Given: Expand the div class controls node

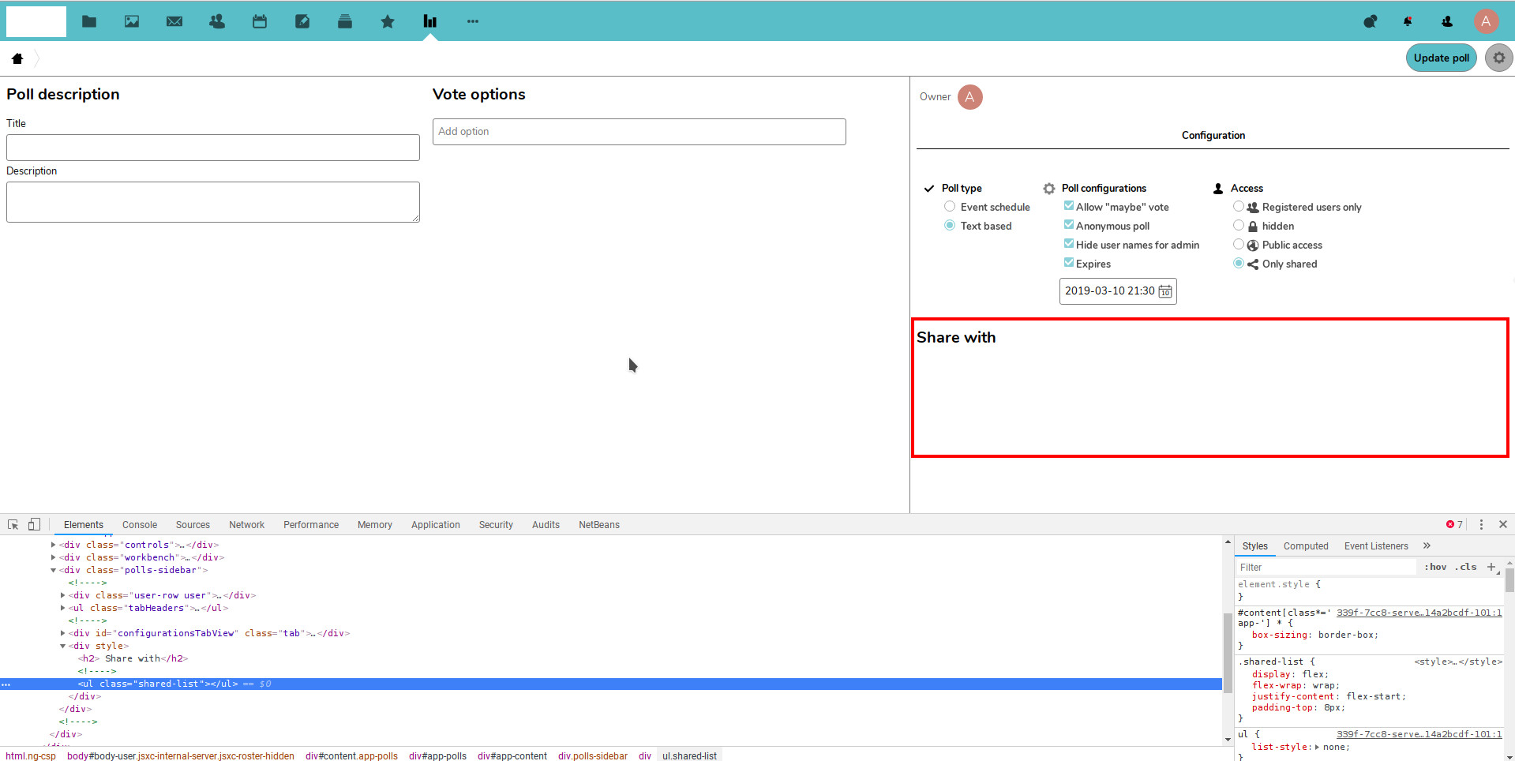Looking at the screenshot, I should point(54,545).
